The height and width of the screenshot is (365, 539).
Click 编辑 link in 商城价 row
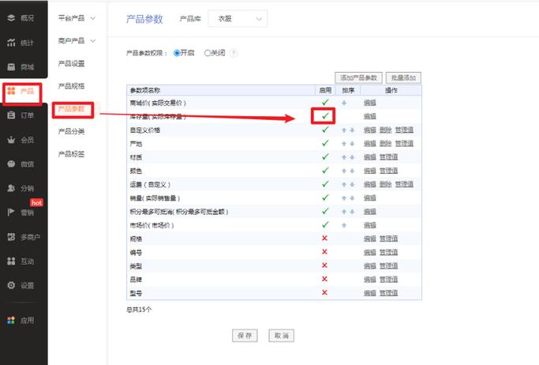pyautogui.click(x=370, y=103)
